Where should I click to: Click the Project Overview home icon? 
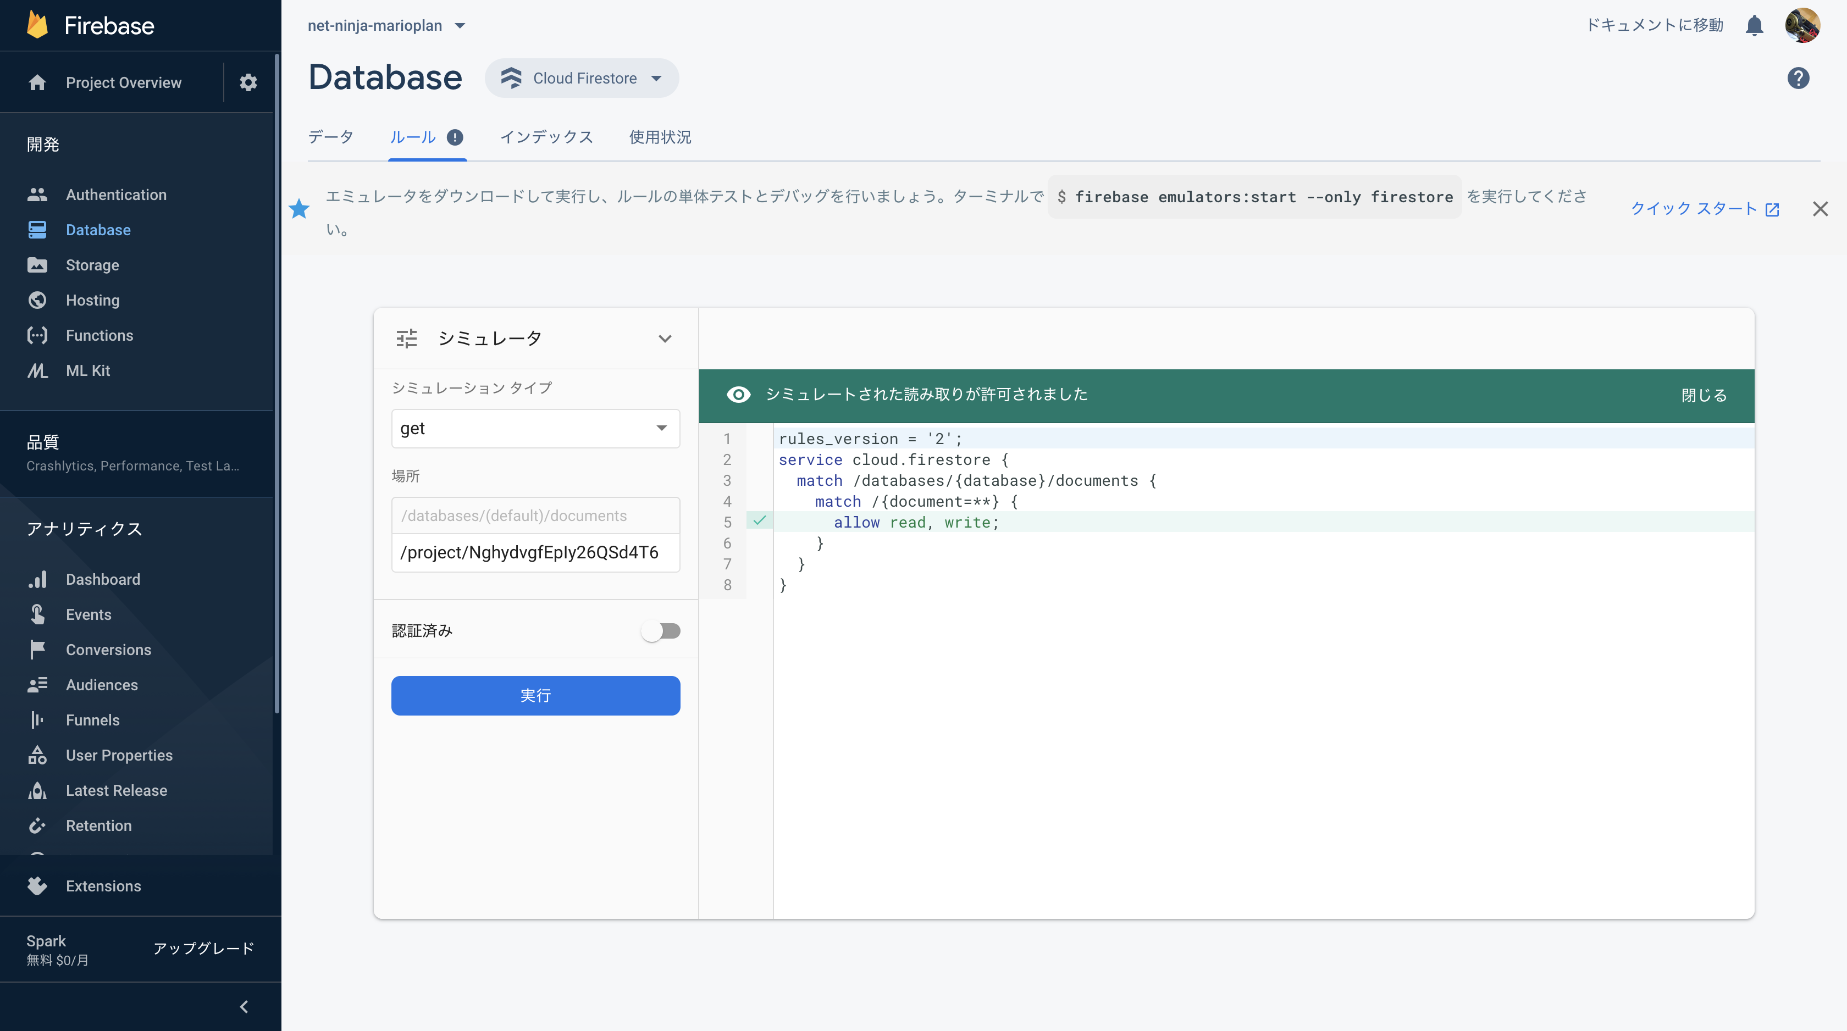click(x=37, y=82)
